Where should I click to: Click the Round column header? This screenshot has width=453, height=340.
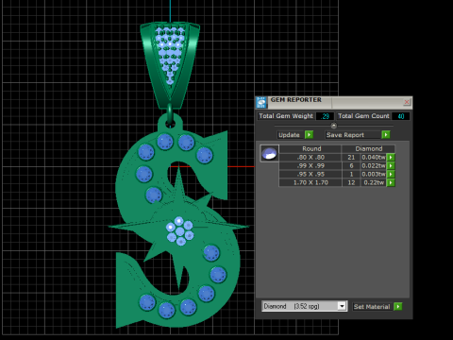[311, 148]
